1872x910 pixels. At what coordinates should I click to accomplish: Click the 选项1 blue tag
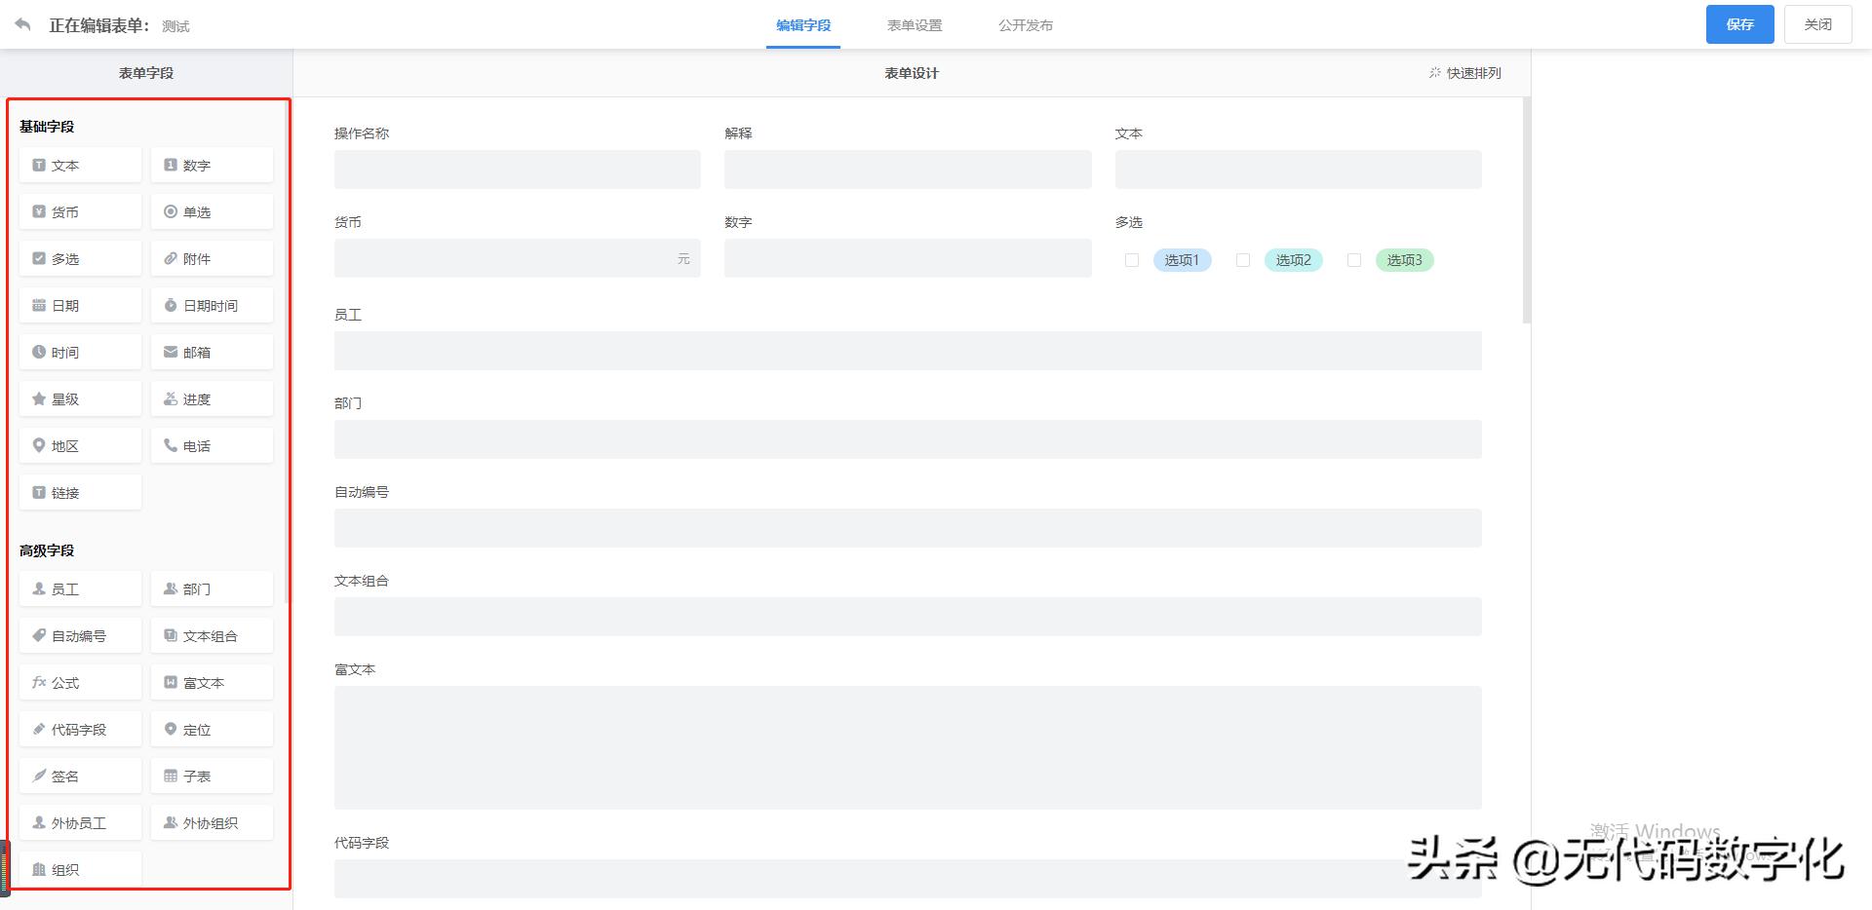[1183, 260]
